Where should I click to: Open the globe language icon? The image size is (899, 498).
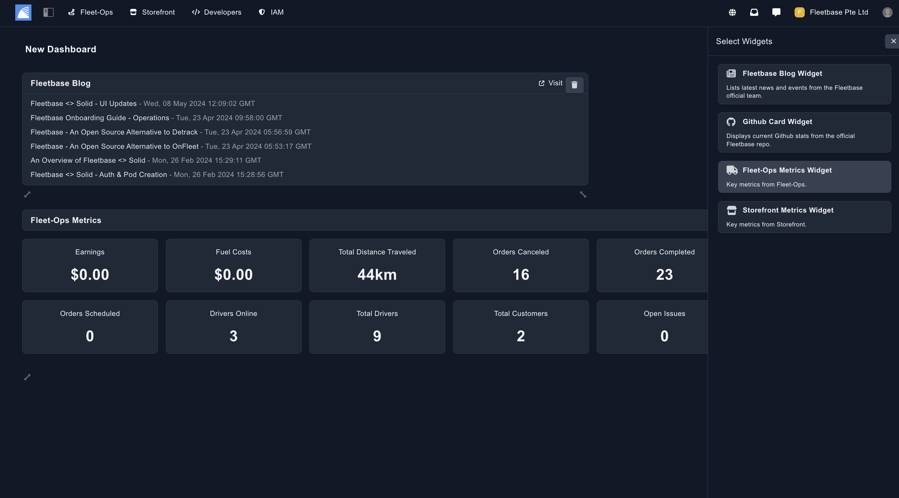732,13
